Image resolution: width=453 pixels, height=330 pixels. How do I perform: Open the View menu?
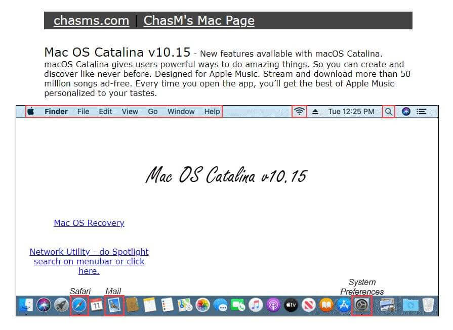pos(130,111)
